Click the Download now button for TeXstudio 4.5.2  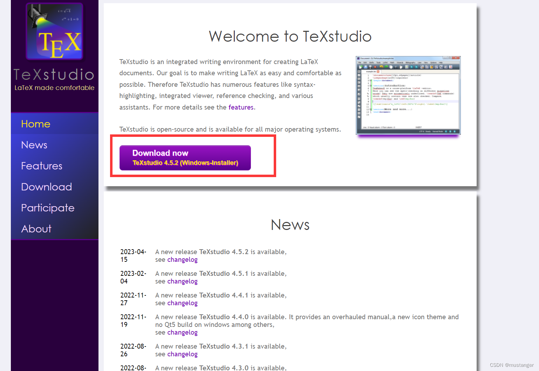click(x=185, y=157)
